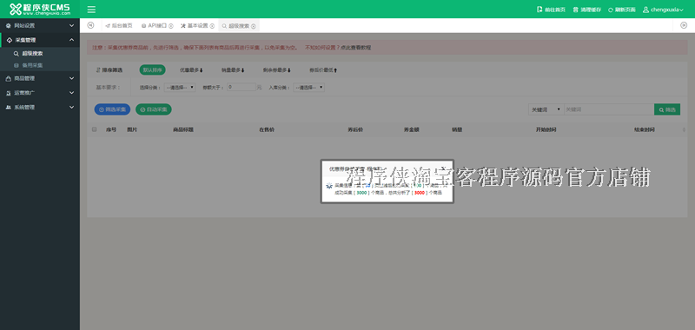Click the 在售价 column header
The width and height of the screenshot is (695, 330).
click(267, 129)
